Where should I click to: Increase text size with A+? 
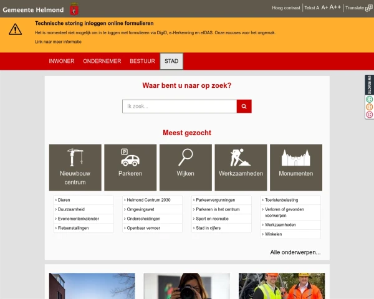(x=324, y=7)
